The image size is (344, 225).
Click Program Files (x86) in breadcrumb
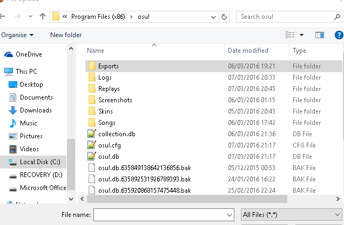tap(98, 17)
